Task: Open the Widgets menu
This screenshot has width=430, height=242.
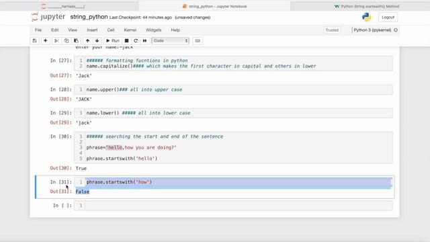Action: coord(153,30)
